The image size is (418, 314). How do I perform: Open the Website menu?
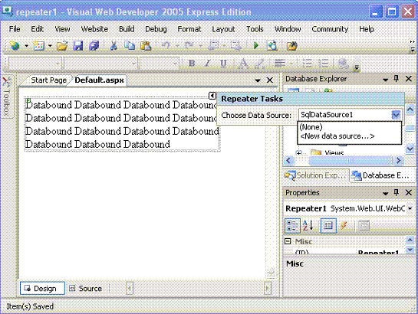point(94,29)
